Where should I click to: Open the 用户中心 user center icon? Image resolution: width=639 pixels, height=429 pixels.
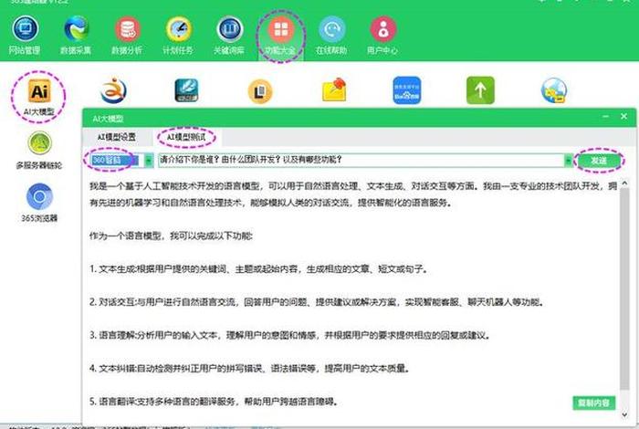[382, 36]
